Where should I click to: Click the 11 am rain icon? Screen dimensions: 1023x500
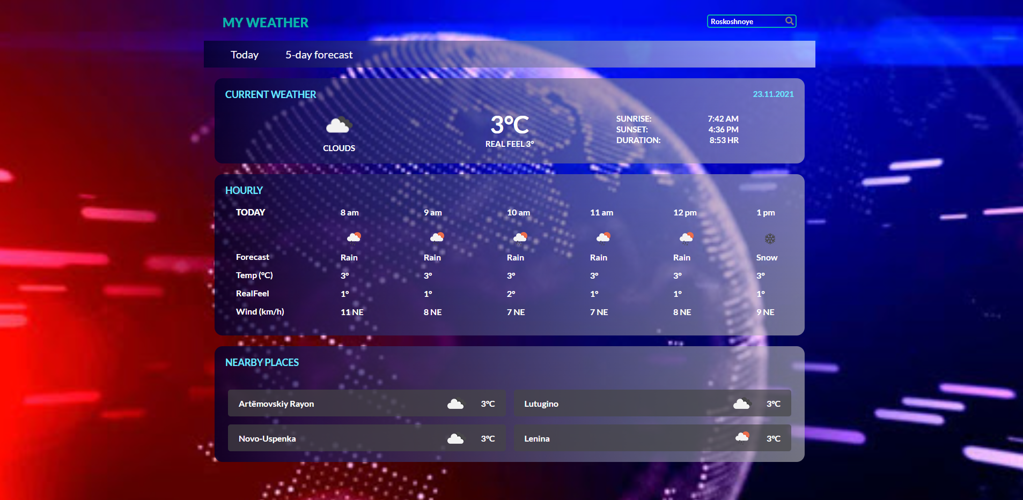point(603,237)
